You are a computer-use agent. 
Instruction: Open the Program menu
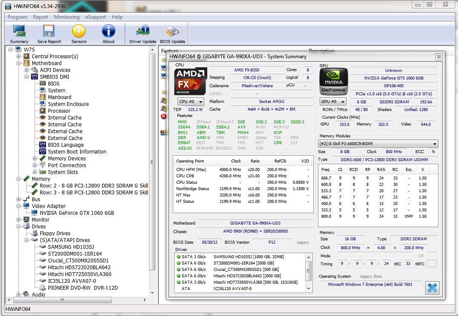[x=17, y=17]
